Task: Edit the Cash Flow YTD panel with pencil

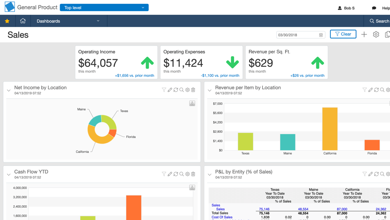Action: pos(169,174)
